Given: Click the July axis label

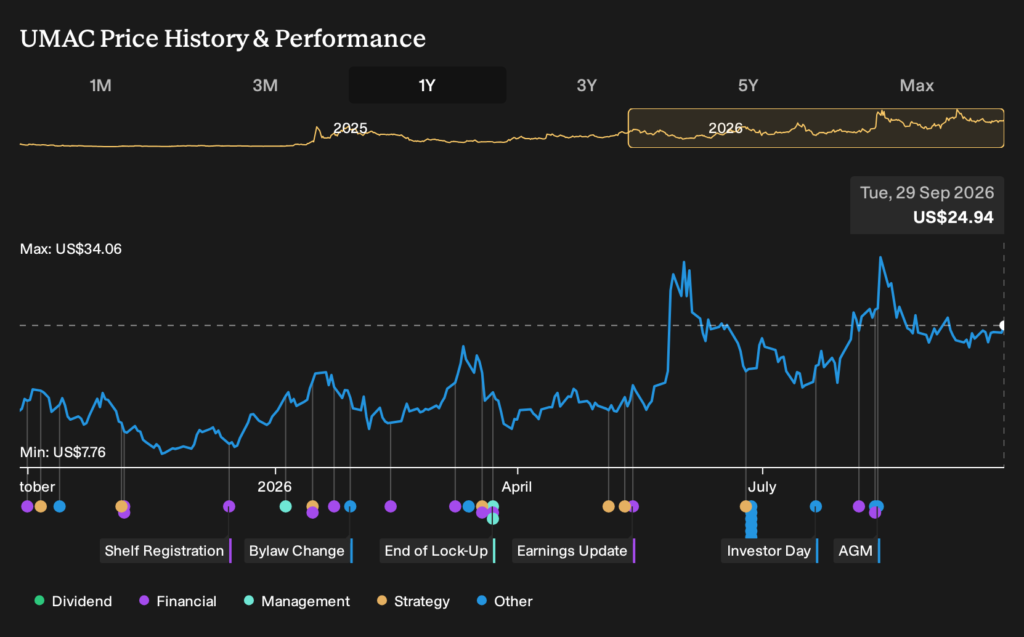Looking at the screenshot, I should (x=762, y=487).
